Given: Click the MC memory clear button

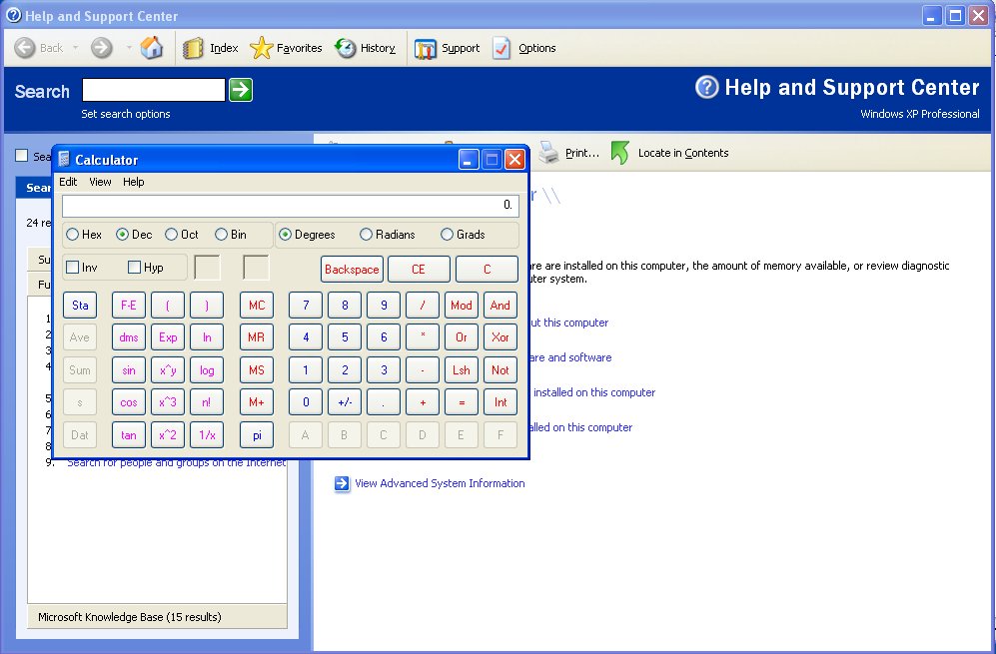Looking at the screenshot, I should [x=257, y=306].
